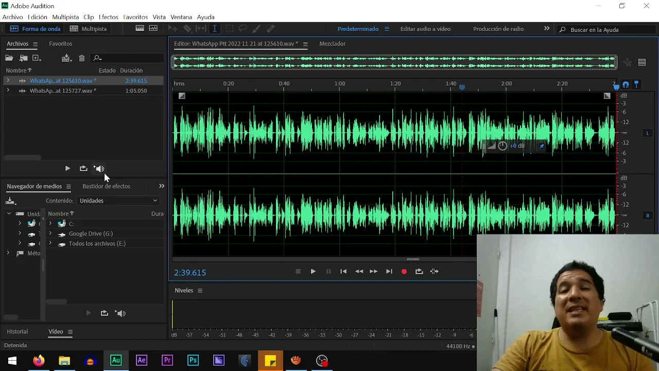Switch to the Bastidor de efectos tab
The width and height of the screenshot is (659, 371).
[106, 186]
